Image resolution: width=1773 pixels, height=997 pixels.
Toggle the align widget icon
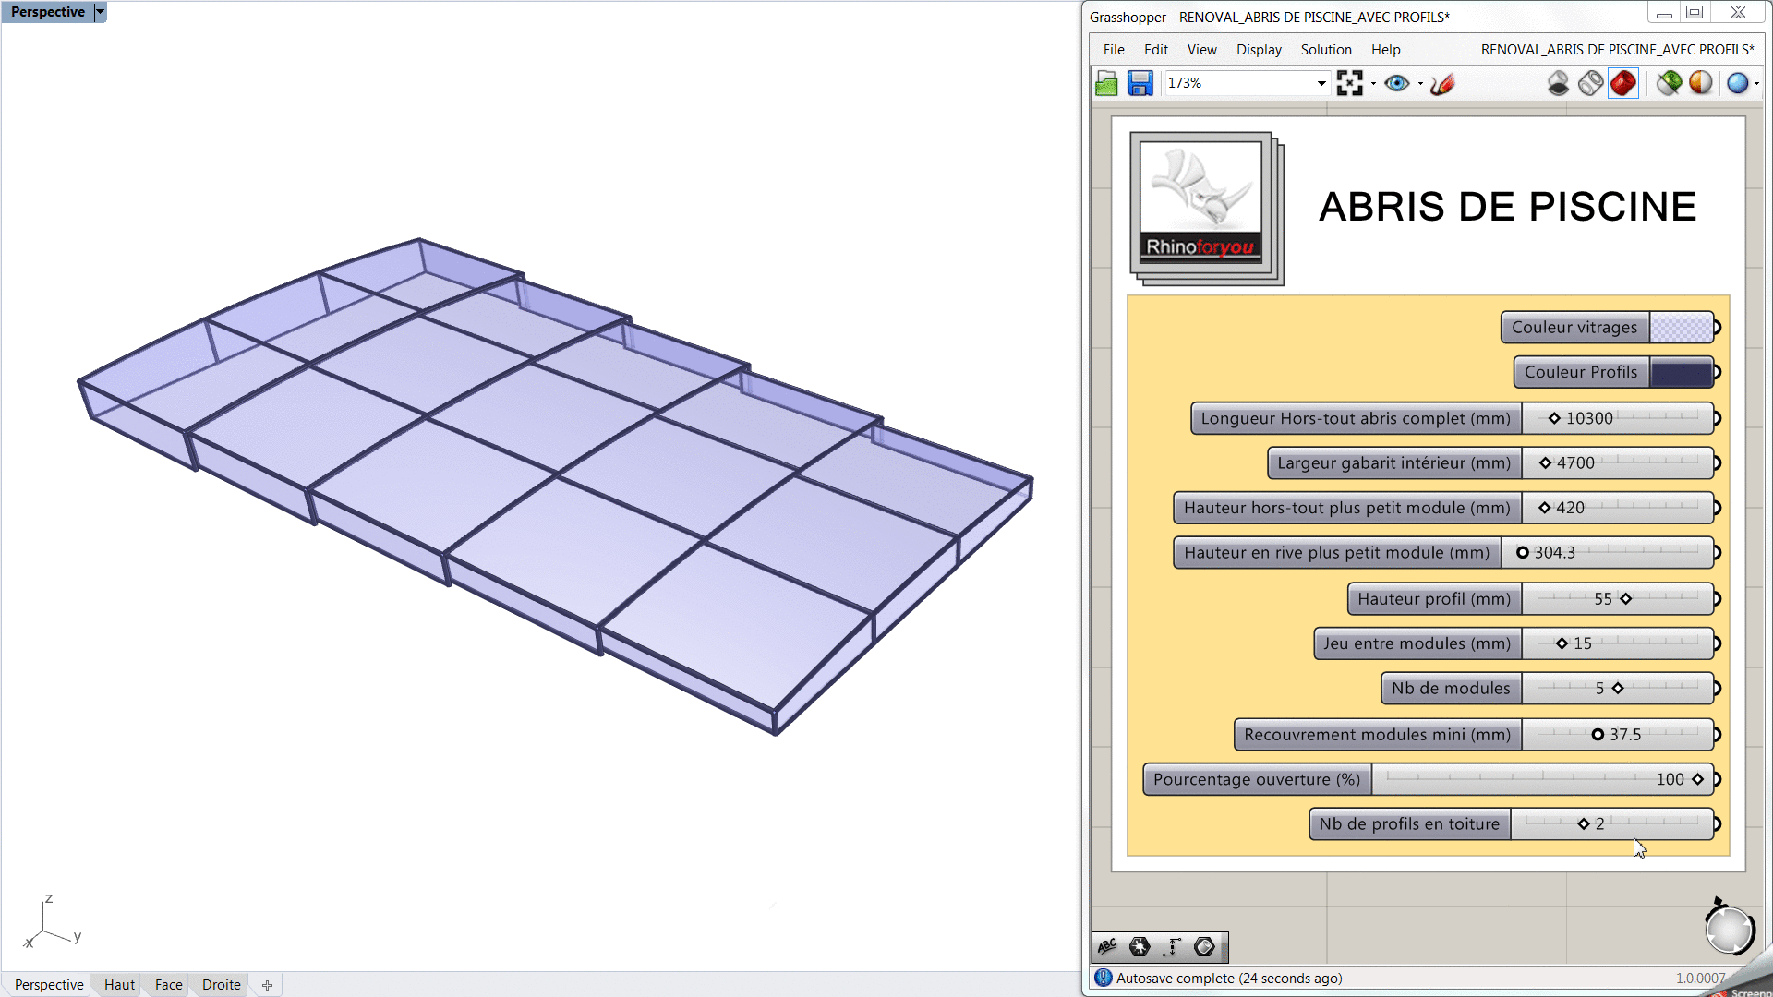click(x=1173, y=946)
